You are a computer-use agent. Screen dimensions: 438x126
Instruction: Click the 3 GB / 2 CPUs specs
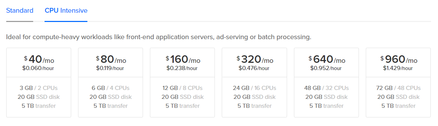39,88
